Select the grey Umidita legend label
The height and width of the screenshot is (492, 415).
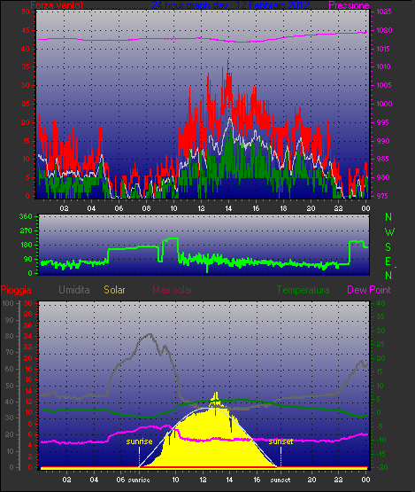[x=74, y=290]
